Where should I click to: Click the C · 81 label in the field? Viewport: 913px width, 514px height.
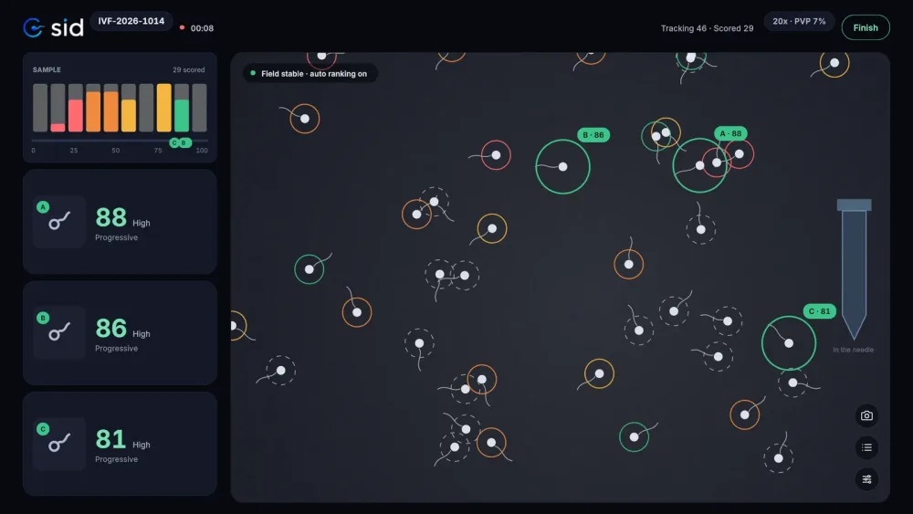click(819, 311)
